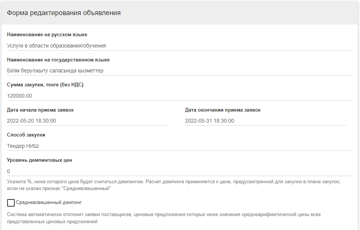This screenshot has width=360, height=230.
Task: Click the label Наименование на государственном языке
Action: (x=58, y=60)
